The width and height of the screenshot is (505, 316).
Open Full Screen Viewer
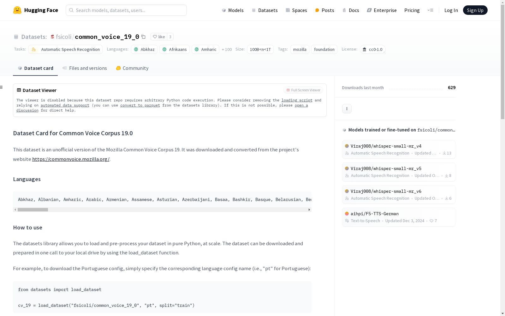tap(303, 90)
